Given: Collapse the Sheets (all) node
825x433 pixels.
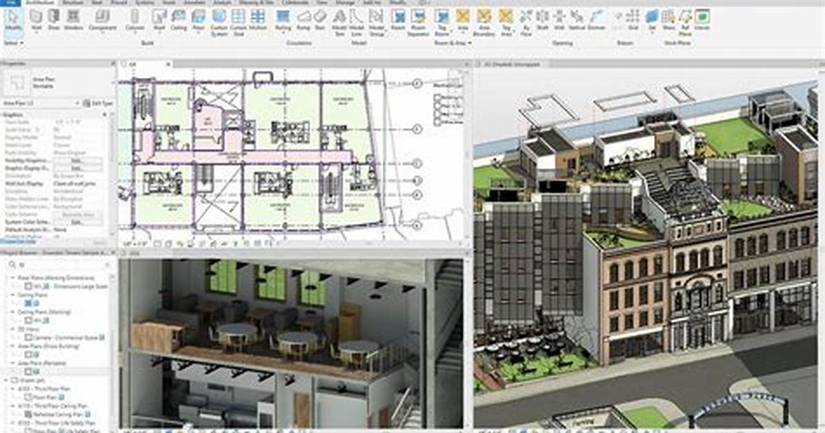Looking at the screenshot, I should point(6,380).
